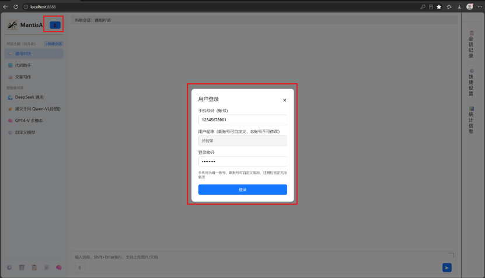Image resolution: width=485 pixels, height=278 pixels.
Task: Click the 用户昵称 nickname field
Action: tap(243, 140)
